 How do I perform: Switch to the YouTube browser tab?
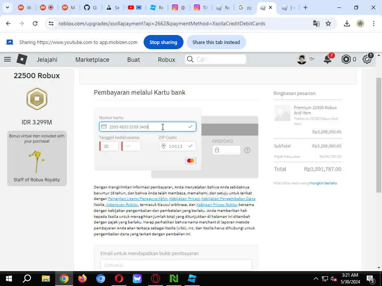tap(135, 7)
